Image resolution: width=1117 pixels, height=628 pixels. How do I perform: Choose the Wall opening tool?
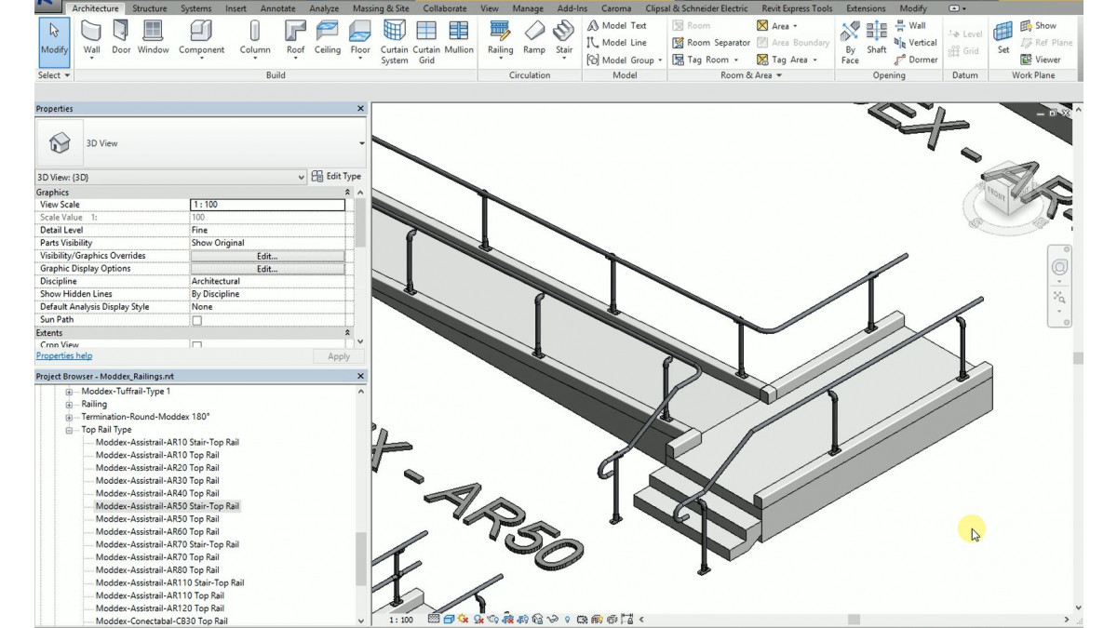[x=910, y=26]
